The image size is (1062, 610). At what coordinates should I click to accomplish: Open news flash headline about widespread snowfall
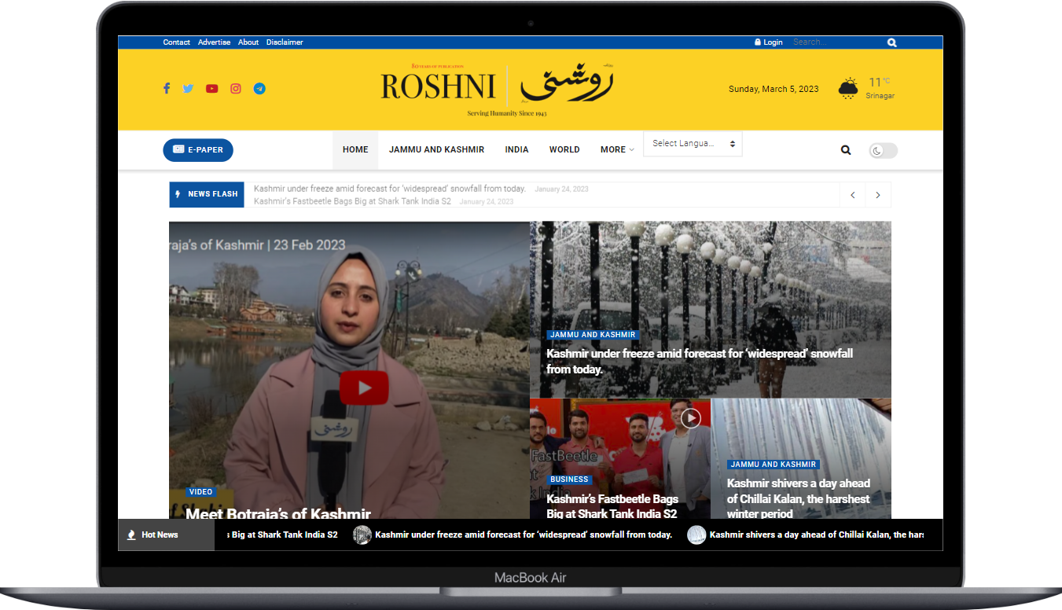pyautogui.click(x=390, y=189)
